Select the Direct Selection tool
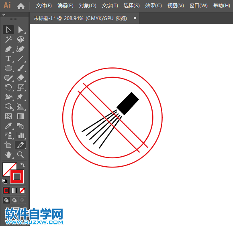The height and width of the screenshot is (226, 233). [20, 30]
